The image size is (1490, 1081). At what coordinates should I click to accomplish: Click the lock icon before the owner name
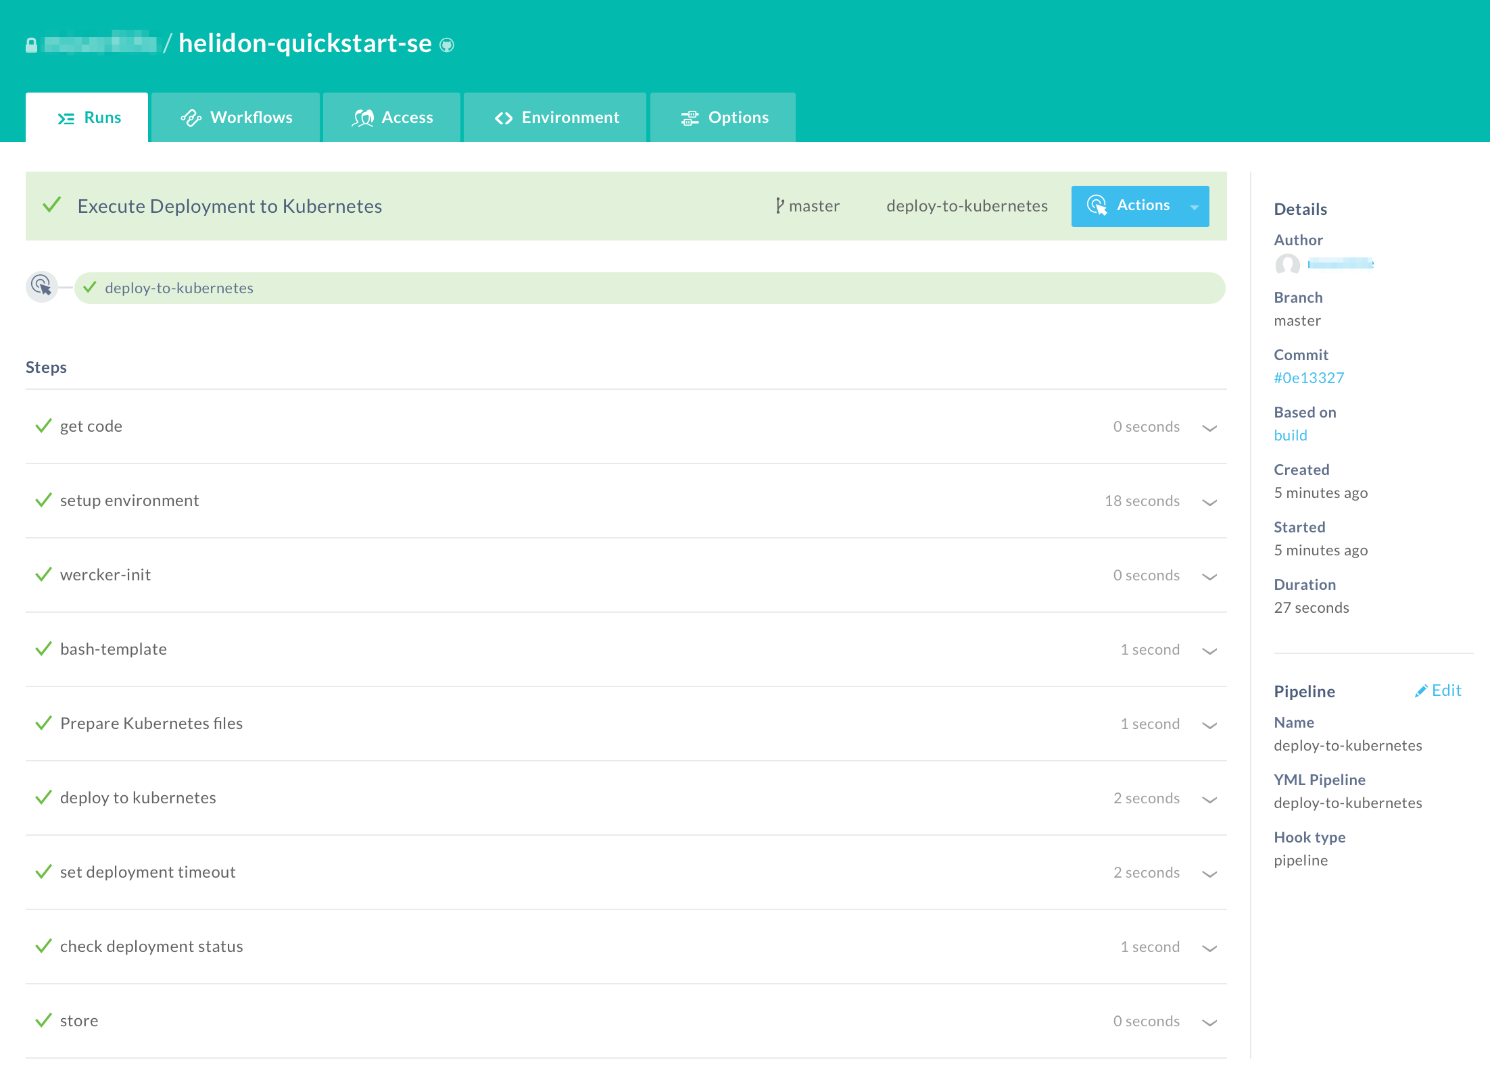tap(31, 45)
